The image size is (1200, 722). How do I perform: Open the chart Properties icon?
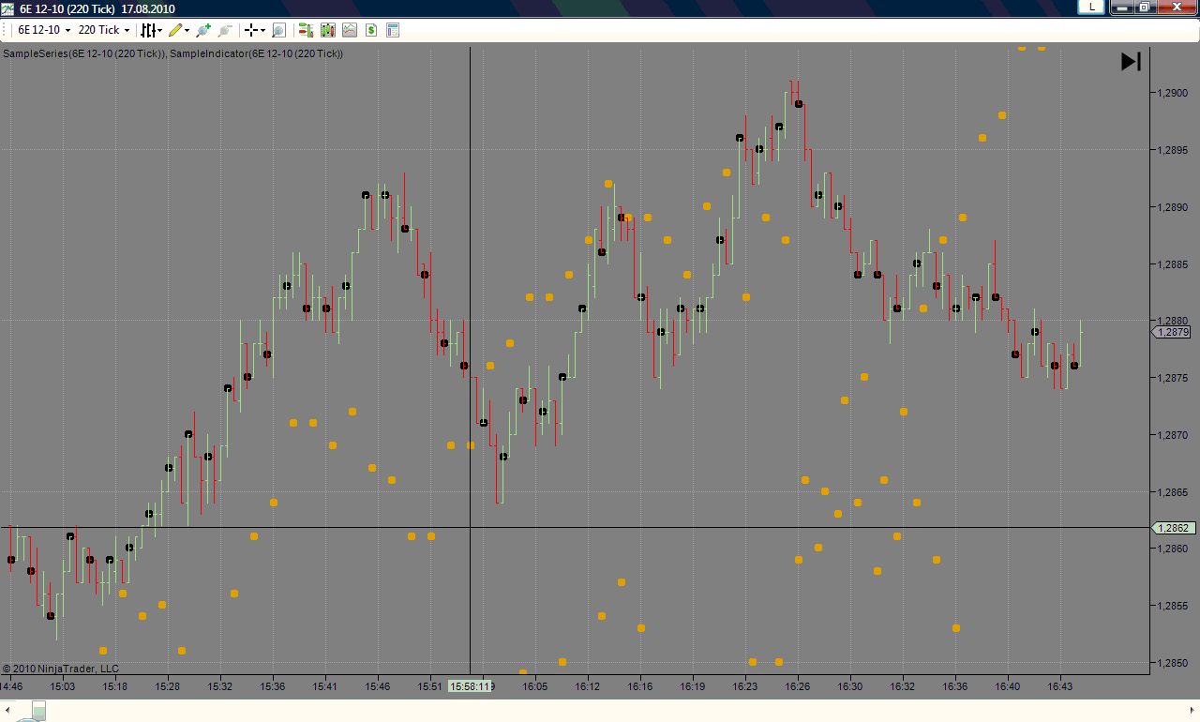(393, 30)
